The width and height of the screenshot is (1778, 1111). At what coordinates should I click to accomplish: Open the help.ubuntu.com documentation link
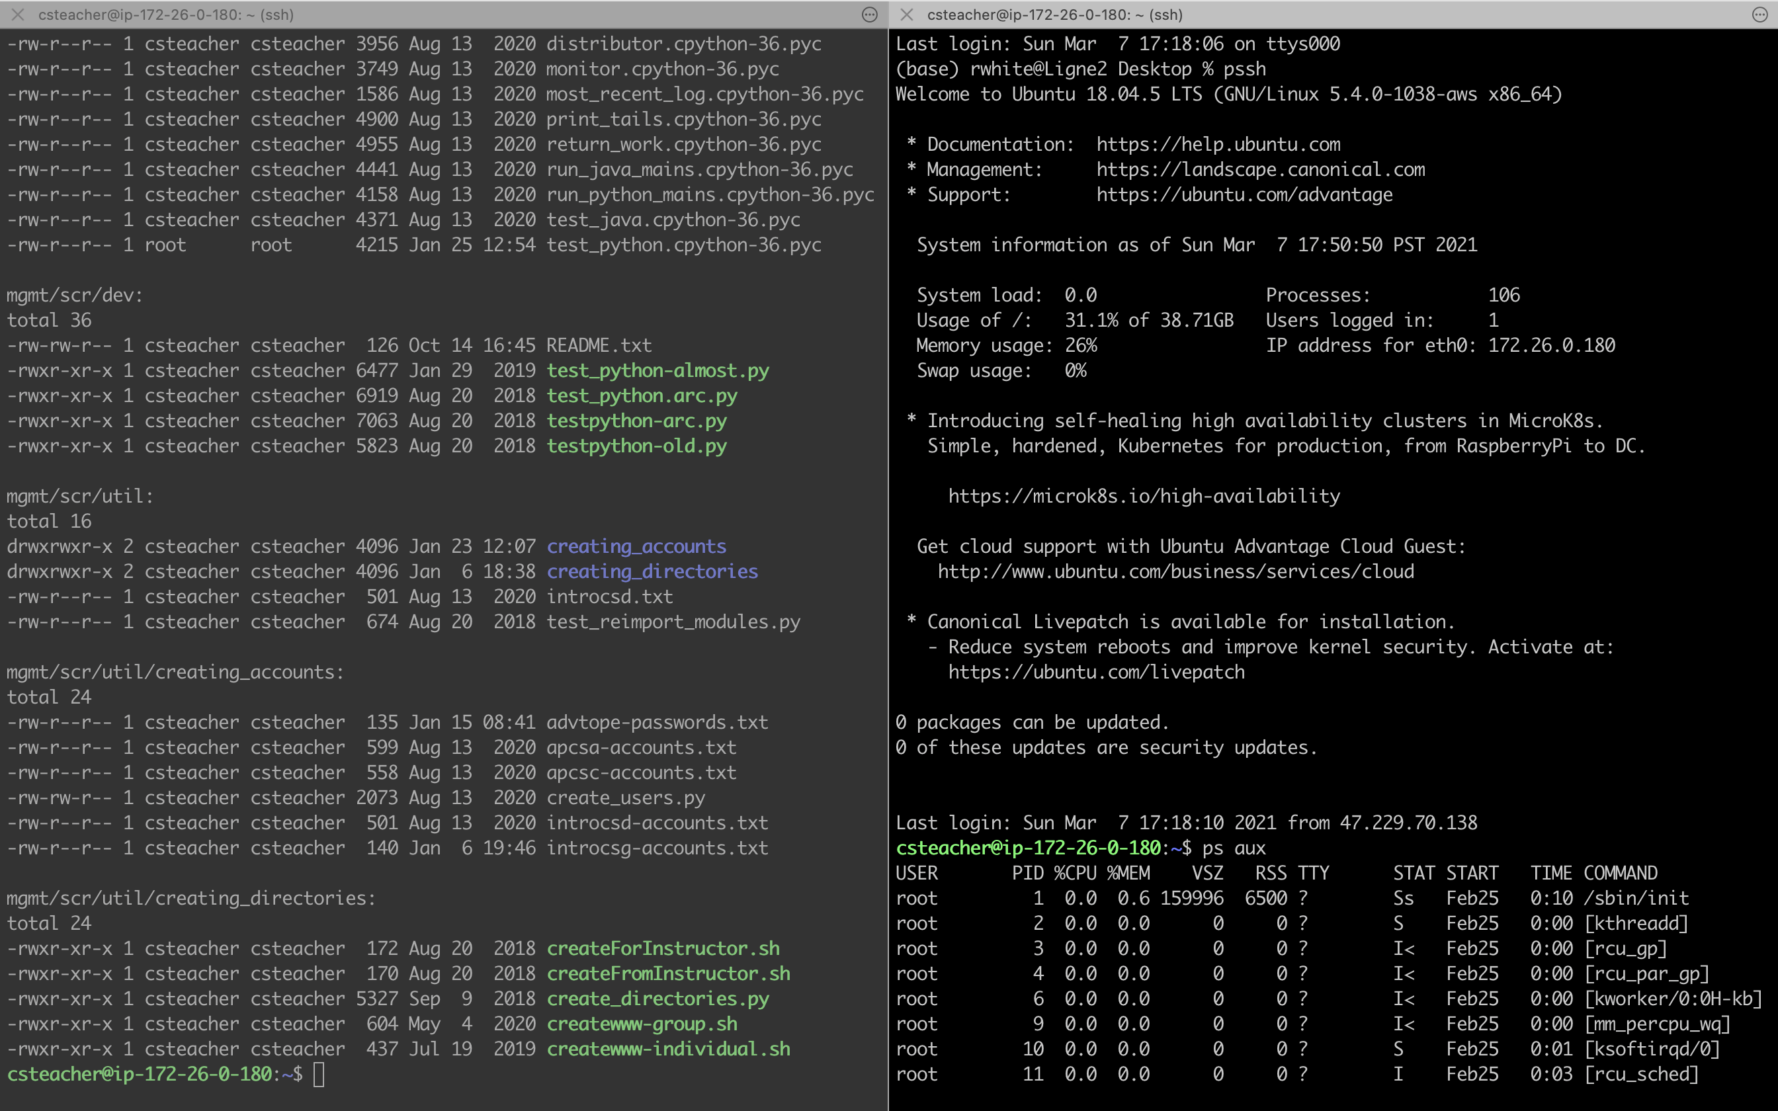pos(1218,145)
